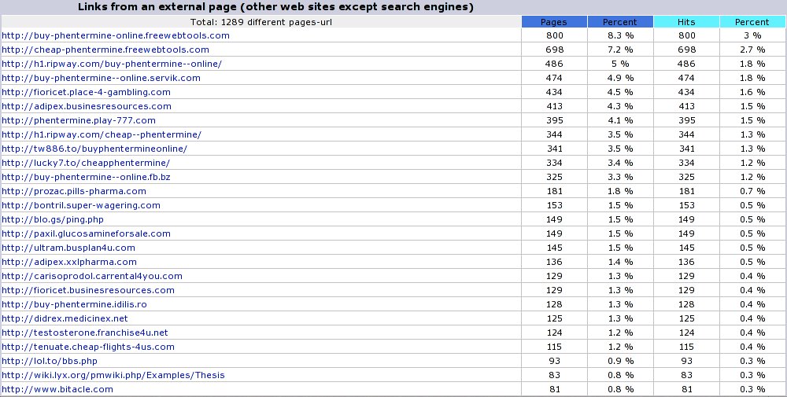
Task: Open the www.bitacle.com link
Action: coord(57,389)
